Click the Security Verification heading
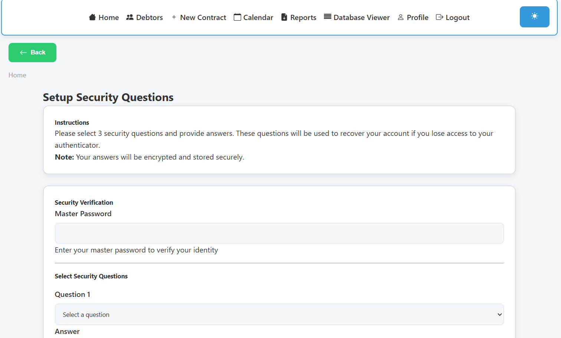 click(84, 203)
